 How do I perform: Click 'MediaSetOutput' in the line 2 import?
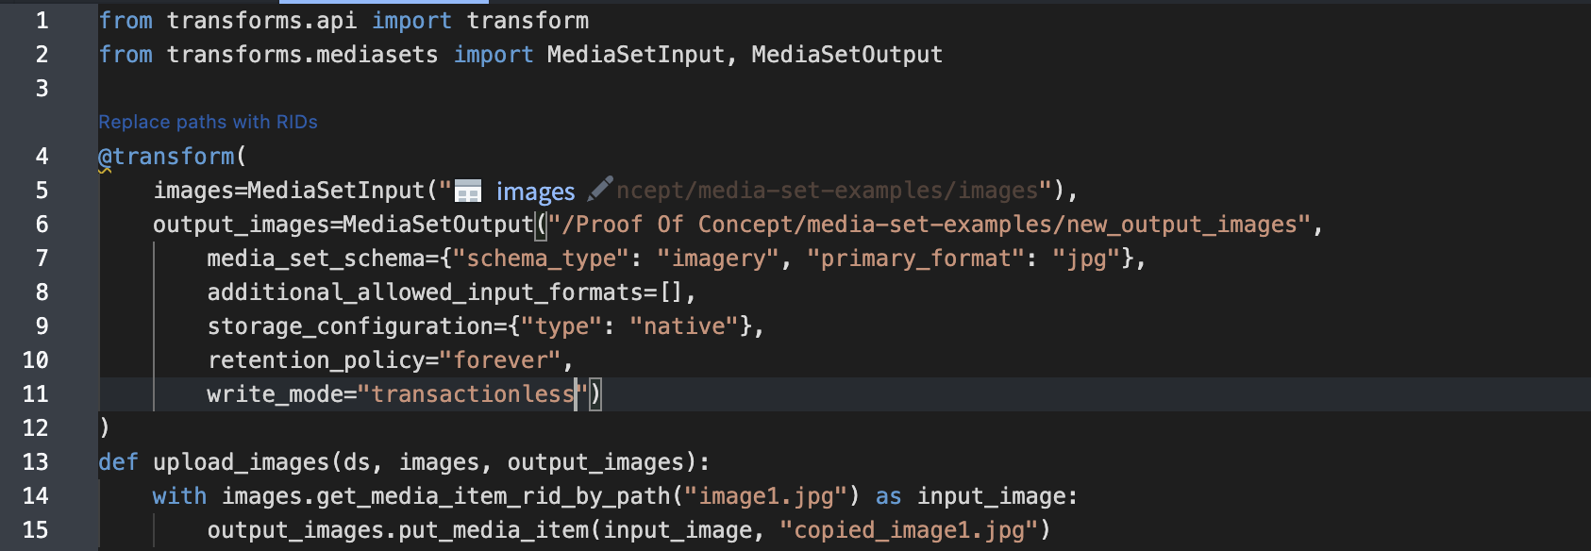846,55
